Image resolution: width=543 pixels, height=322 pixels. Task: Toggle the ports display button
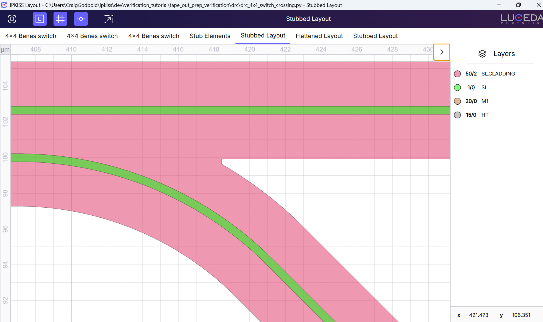[81, 19]
